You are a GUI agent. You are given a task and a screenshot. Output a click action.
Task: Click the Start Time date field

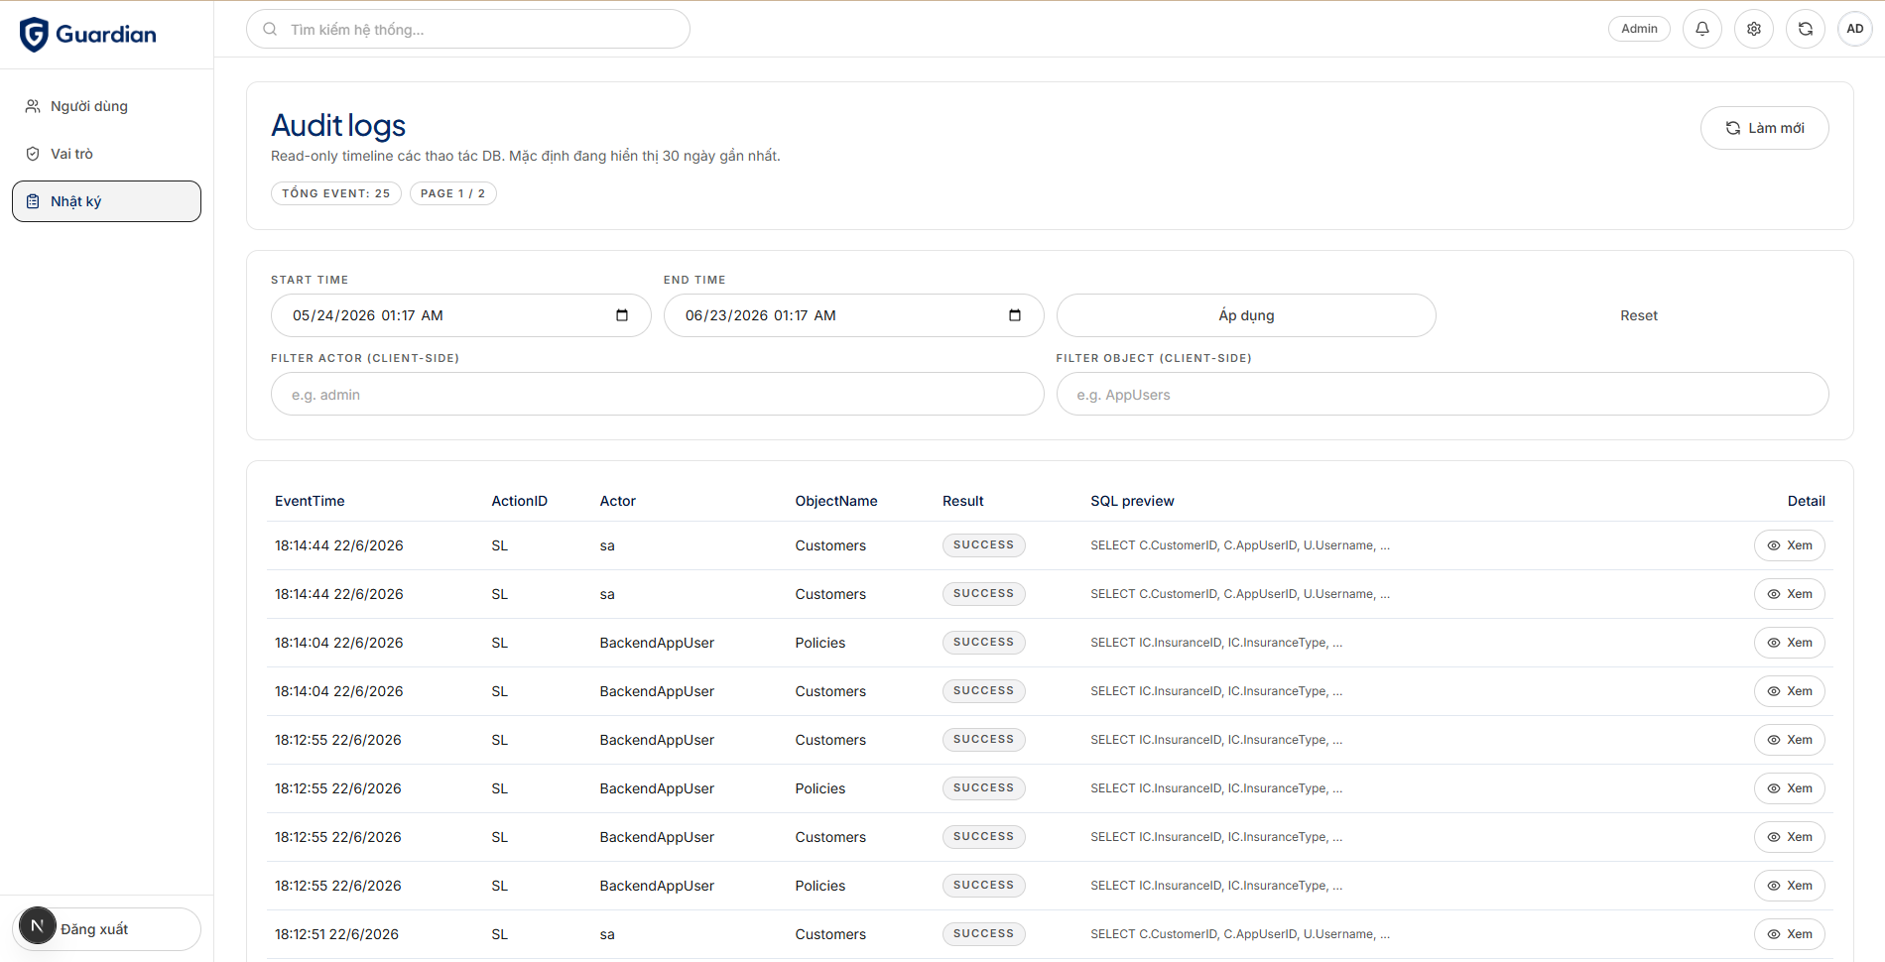(460, 315)
